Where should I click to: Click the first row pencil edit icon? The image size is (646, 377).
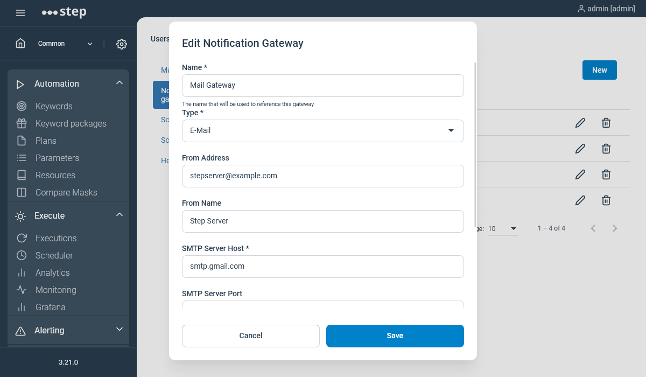click(x=580, y=123)
